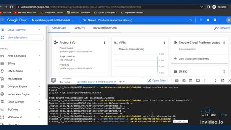Close the qwiklabs terminal tab
This screenshot has width=231, height=130.
115,82
